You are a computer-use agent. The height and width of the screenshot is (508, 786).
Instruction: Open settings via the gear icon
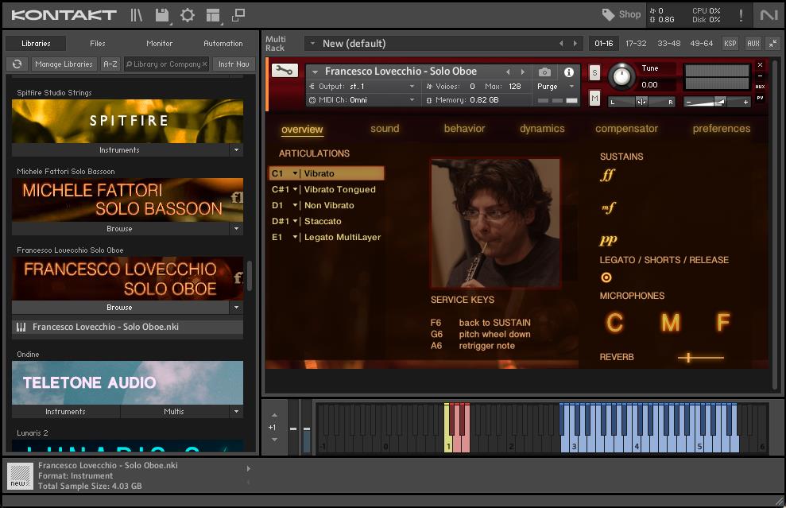188,15
